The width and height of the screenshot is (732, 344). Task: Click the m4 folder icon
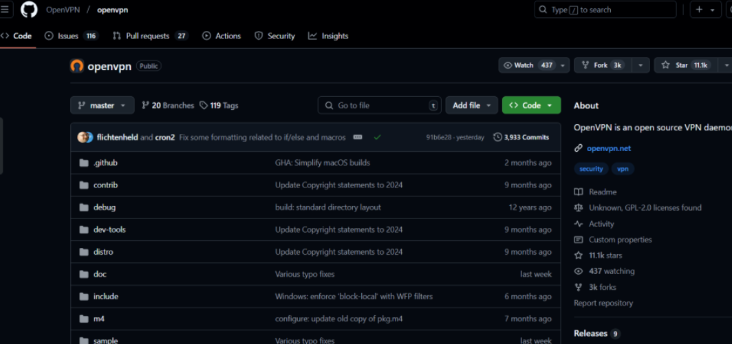click(84, 319)
